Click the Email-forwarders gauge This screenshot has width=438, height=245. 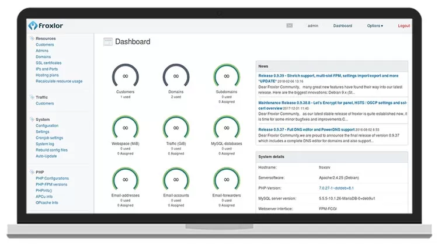click(x=227, y=179)
